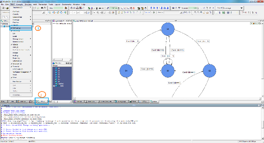Click the Properties entry in the View menu

pos(21,95)
